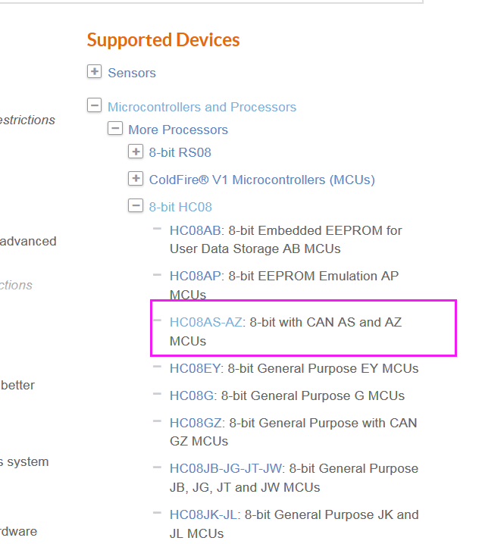This screenshot has width=482, height=544.
Task: Open the Sensors link
Action: tap(132, 73)
